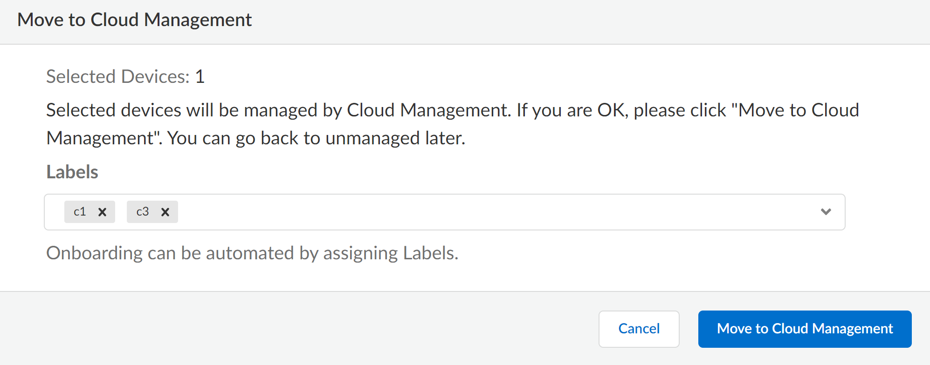Screen dimensions: 930x365
Task: Click the bold Labels heading
Action: click(72, 172)
